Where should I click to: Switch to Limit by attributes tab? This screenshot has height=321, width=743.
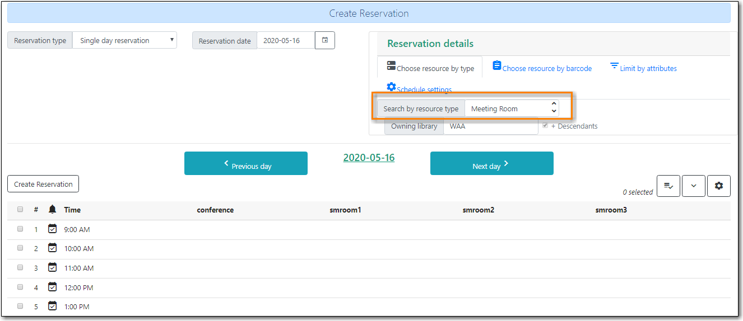point(643,67)
